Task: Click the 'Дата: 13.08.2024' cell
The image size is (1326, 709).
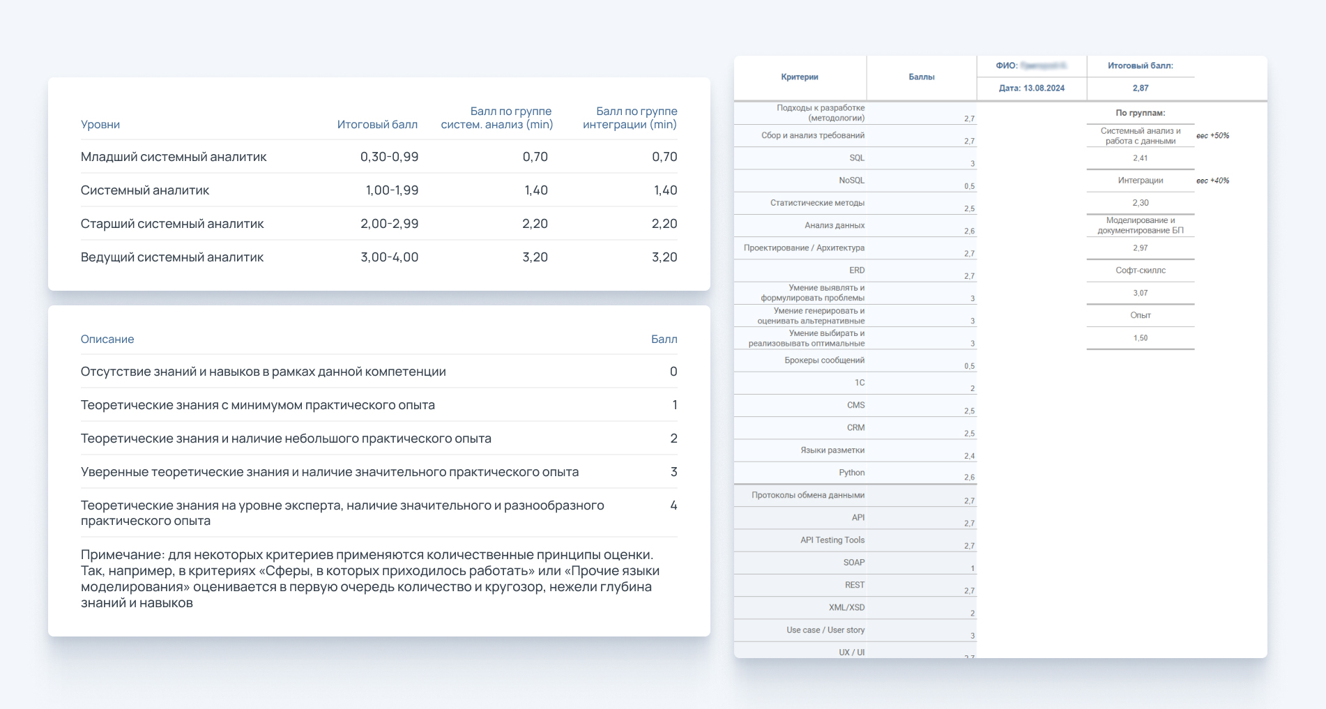Action: click(1032, 88)
